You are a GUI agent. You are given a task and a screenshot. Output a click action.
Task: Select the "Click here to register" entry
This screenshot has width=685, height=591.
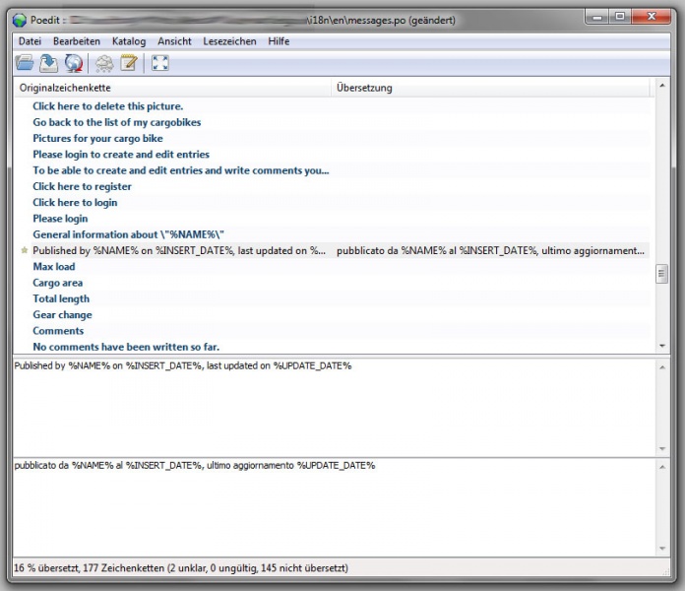(x=82, y=186)
